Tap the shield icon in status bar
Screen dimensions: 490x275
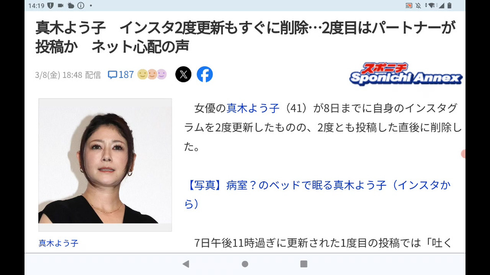[x=51, y=6]
